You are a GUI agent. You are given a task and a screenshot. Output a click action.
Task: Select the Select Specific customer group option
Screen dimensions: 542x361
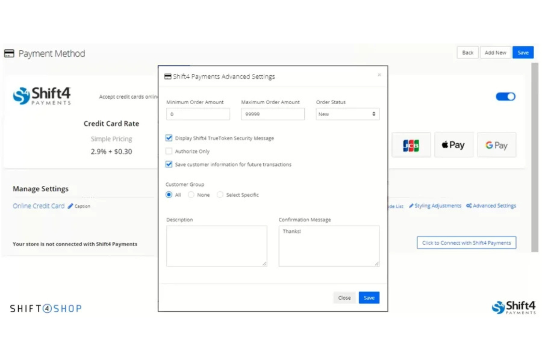click(x=220, y=195)
